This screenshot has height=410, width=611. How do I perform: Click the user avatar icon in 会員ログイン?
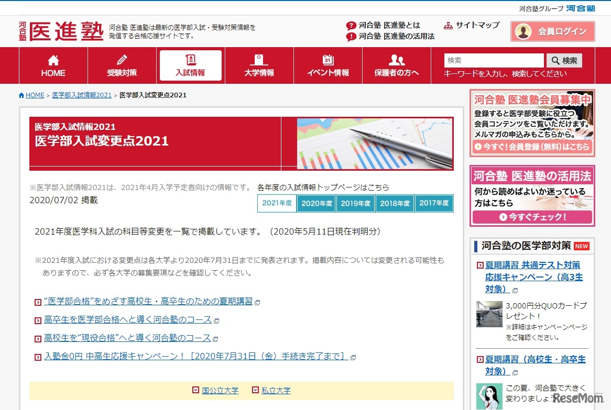tap(523, 31)
